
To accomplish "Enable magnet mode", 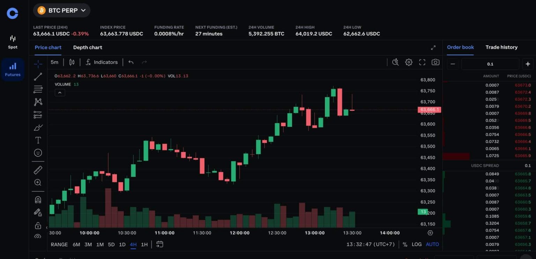I will click(38, 199).
